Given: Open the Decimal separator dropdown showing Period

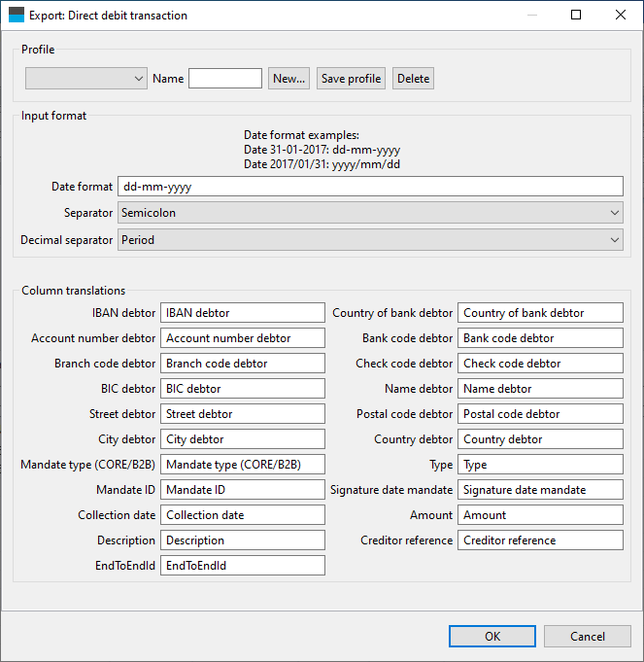Looking at the screenshot, I should (370, 240).
